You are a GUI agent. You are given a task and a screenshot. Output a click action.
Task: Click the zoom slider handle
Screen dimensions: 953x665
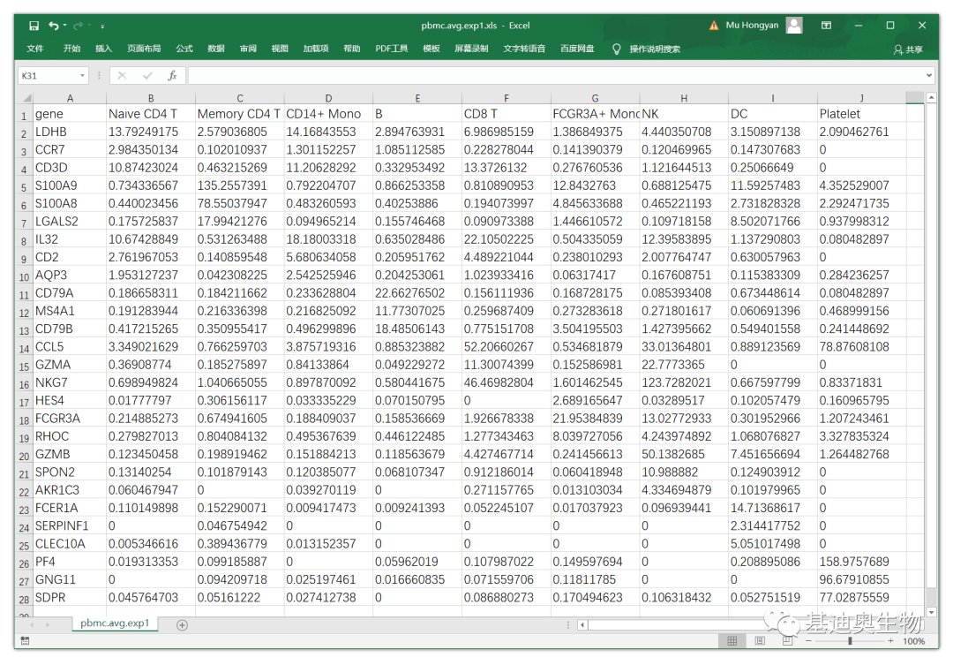[849, 641]
